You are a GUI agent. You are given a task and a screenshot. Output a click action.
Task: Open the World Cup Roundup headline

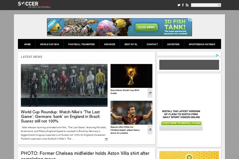tap(61, 116)
